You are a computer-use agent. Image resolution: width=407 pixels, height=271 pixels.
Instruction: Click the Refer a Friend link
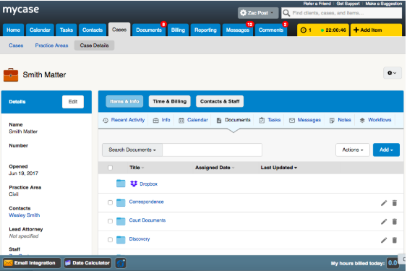pyautogui.click(x=317, y=4)
